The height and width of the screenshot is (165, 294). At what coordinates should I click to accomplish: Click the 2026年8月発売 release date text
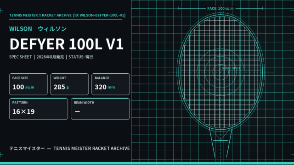tap(50, 57)
